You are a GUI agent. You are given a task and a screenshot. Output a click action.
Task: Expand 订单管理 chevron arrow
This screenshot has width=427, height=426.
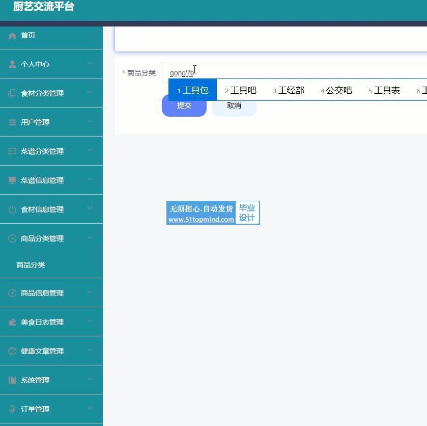[90, 409]
